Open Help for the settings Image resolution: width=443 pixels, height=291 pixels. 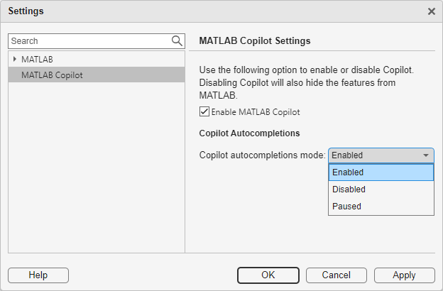point(38,275)
